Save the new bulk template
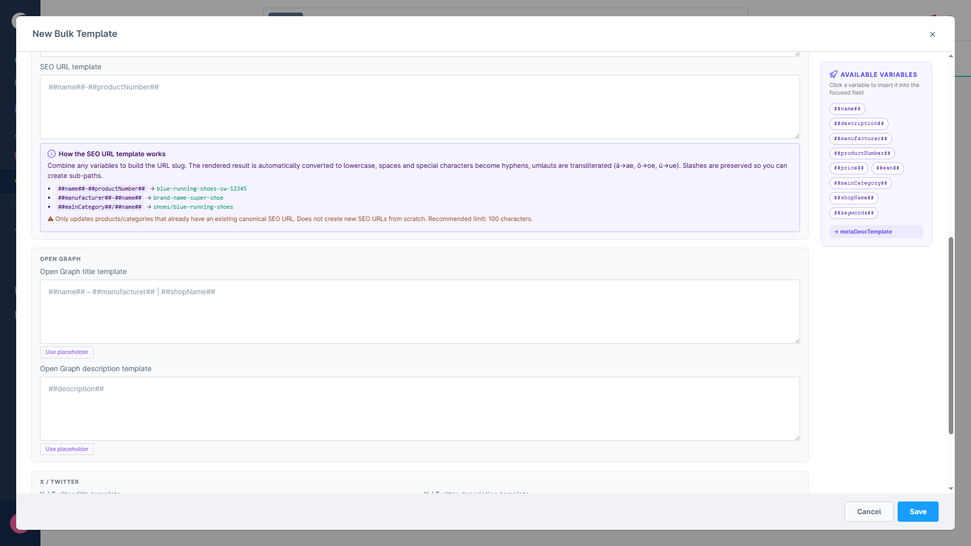The image size is (971, 546). coord(917,511)
